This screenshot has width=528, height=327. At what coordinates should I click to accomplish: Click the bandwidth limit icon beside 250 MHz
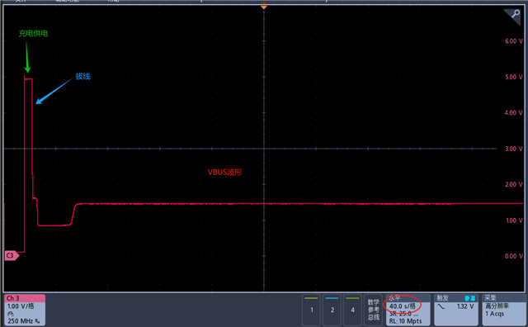[x=37, y=321]
